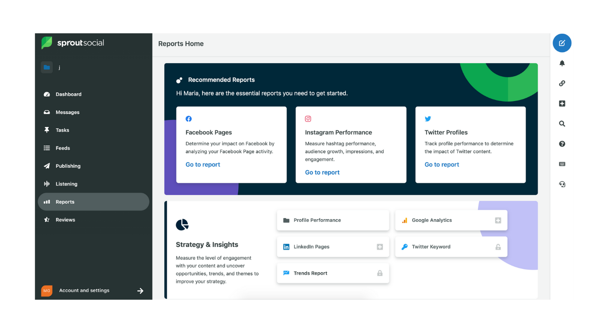The height and width of the screenshot is (333, 609).
Task: Click the Instagram icon on Instagram Performance card
Action: (x=308, y=119)
